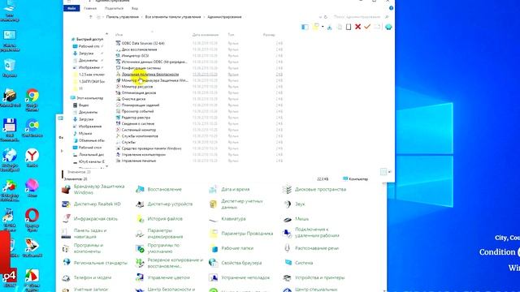Select Управление печатью item
This screenshot has width=520, height=292.
point(139,161)
